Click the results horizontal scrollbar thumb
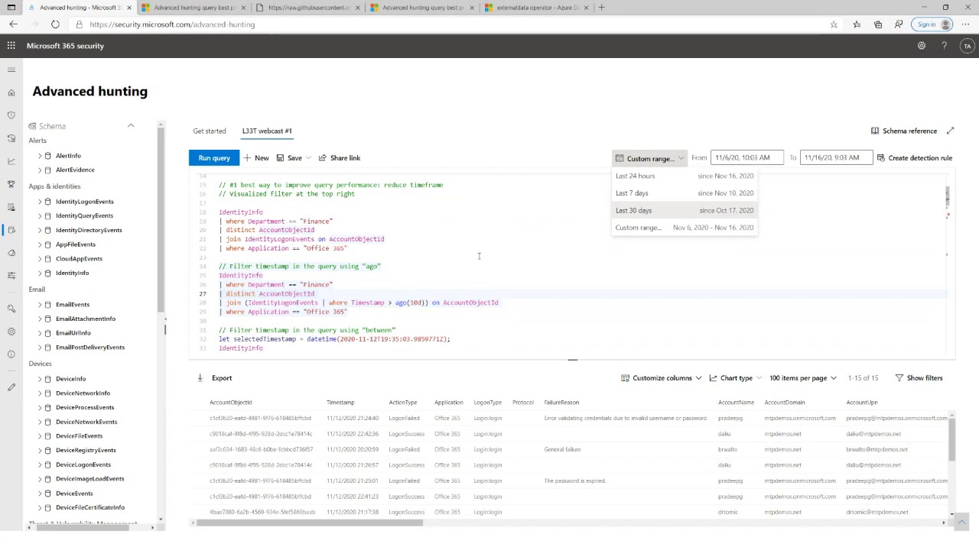The width and height of the screenshot is (979, 550). click(310, 522)
